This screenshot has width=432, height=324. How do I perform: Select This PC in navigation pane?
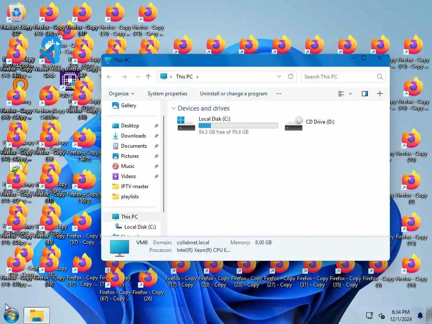click(x=129, y=217)
